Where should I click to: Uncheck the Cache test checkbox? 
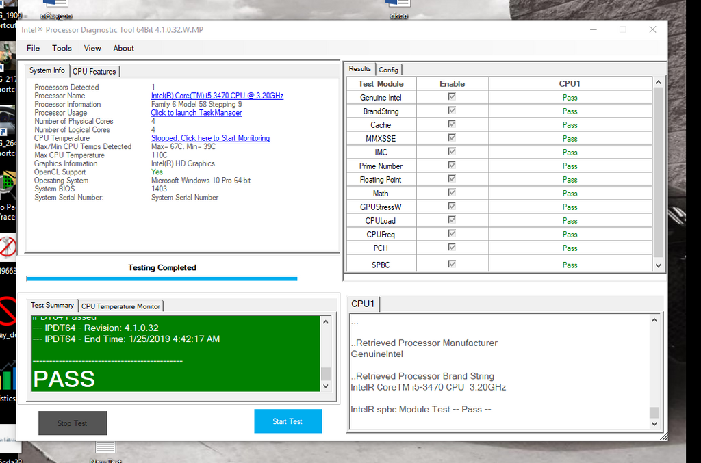[452, 124]
